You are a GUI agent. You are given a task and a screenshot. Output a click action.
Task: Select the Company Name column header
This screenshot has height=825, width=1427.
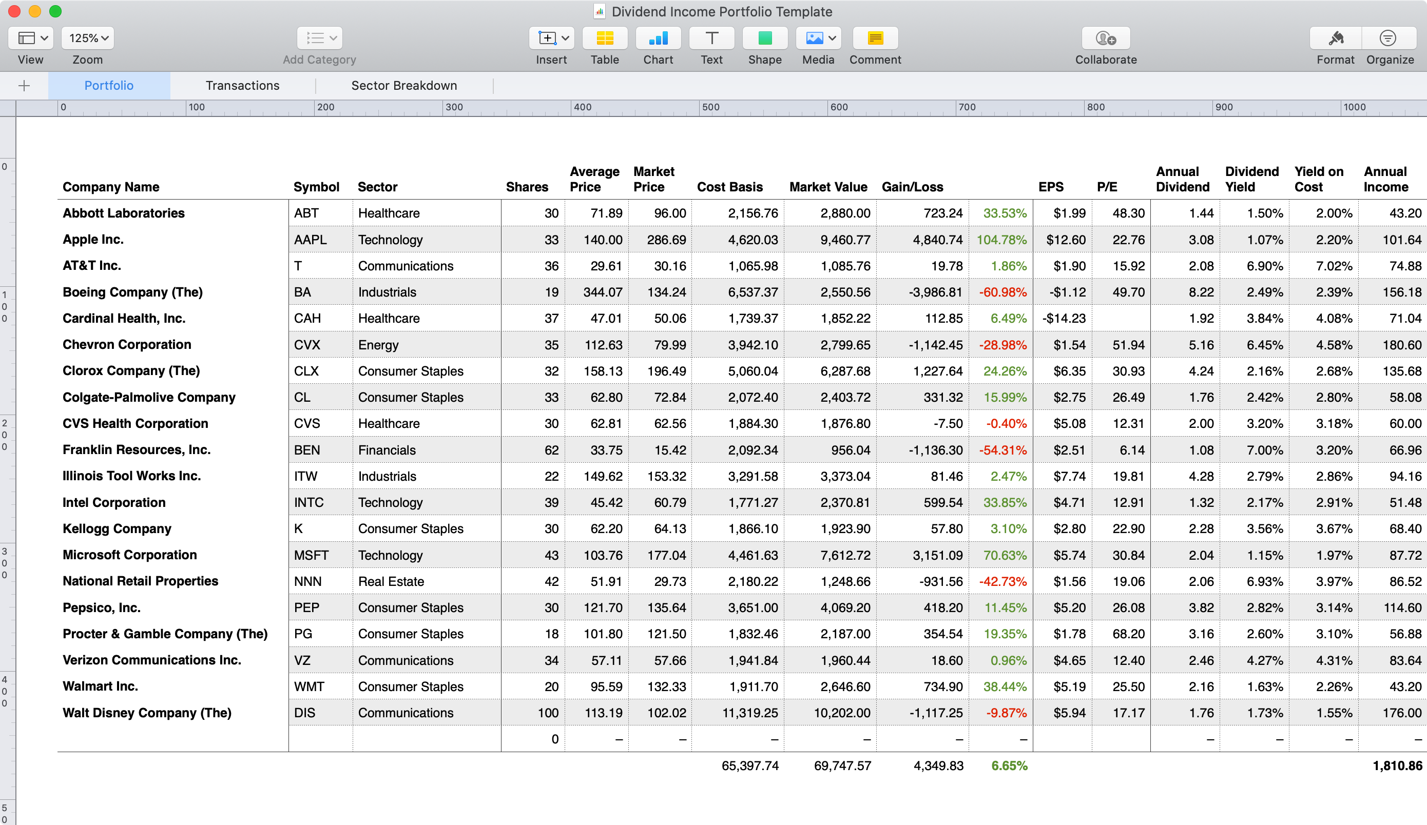coord(111,187)
